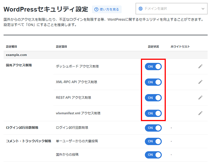Click 使い方を見る help link
The height and width of the screenshot is (164, 211).
[107, 9]
